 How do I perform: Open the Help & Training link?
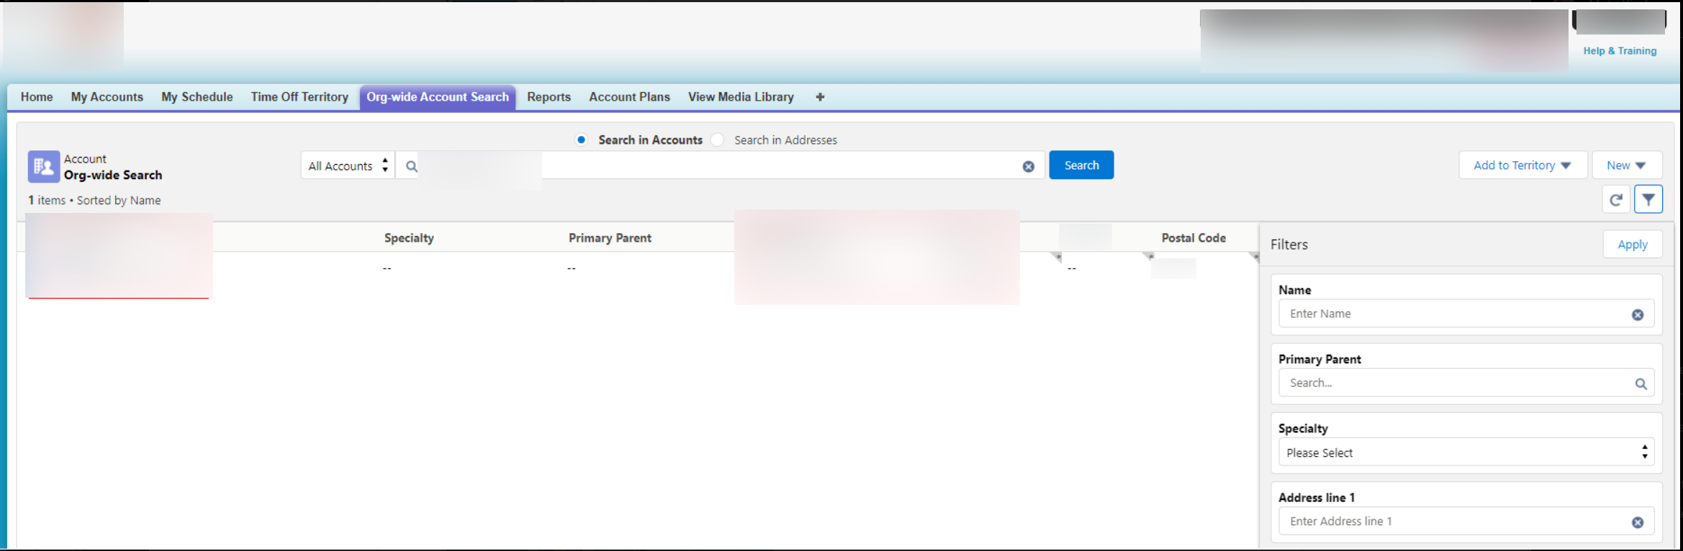tap(1619, 51)
